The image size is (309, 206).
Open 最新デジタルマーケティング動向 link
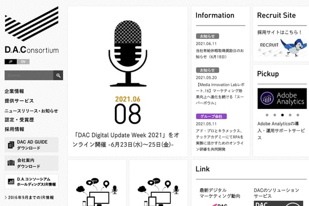click(x=220, y=193)
